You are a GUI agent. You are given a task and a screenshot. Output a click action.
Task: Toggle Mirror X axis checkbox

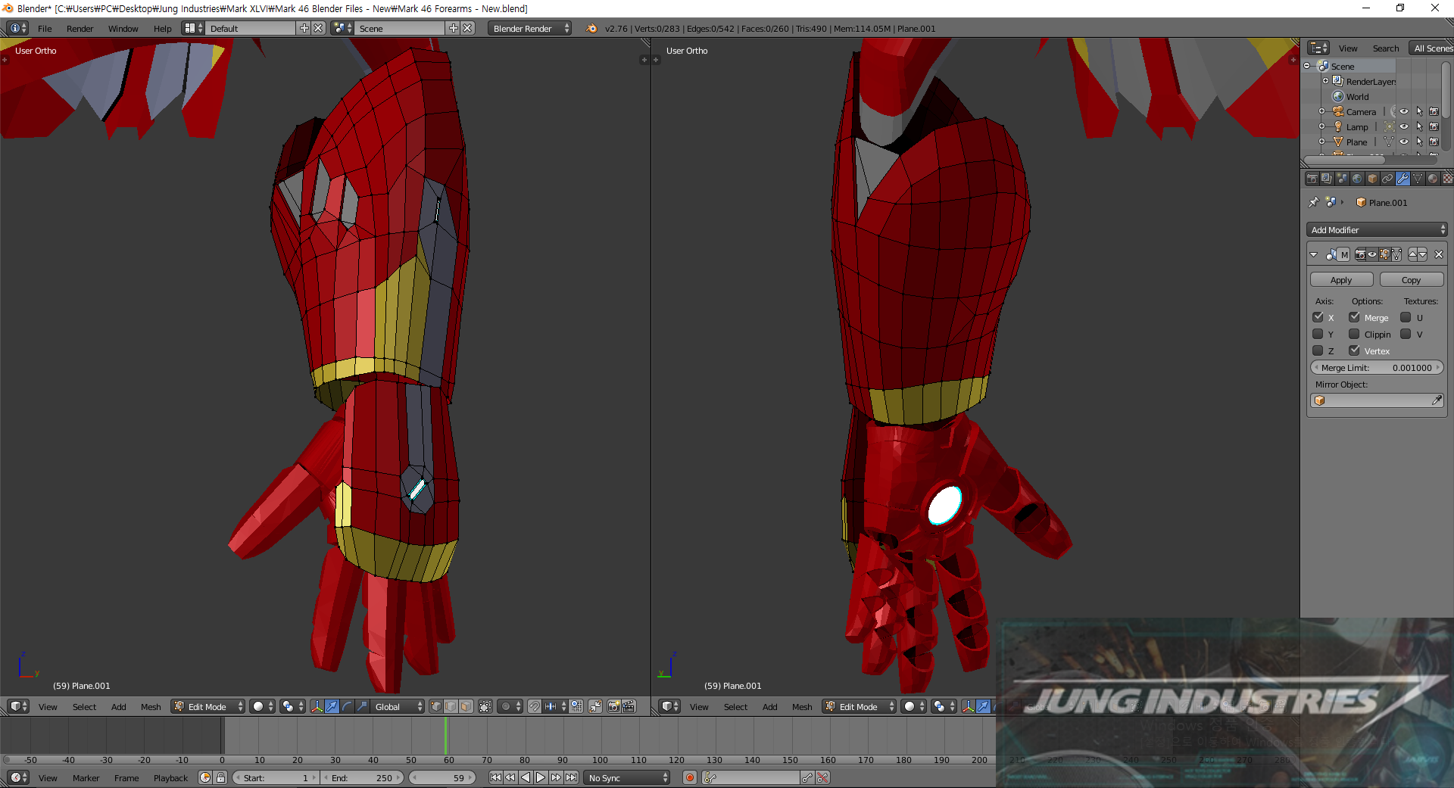pyautogui.click(x=1318, y=317)
